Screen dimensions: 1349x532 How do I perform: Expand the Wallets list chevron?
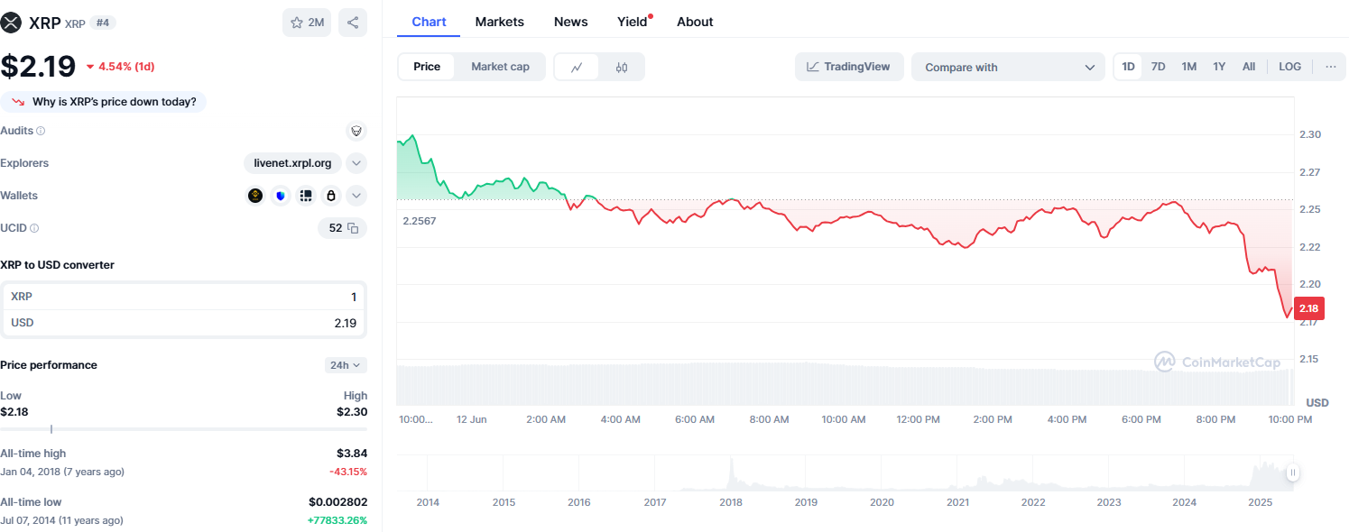pos(356,196)
